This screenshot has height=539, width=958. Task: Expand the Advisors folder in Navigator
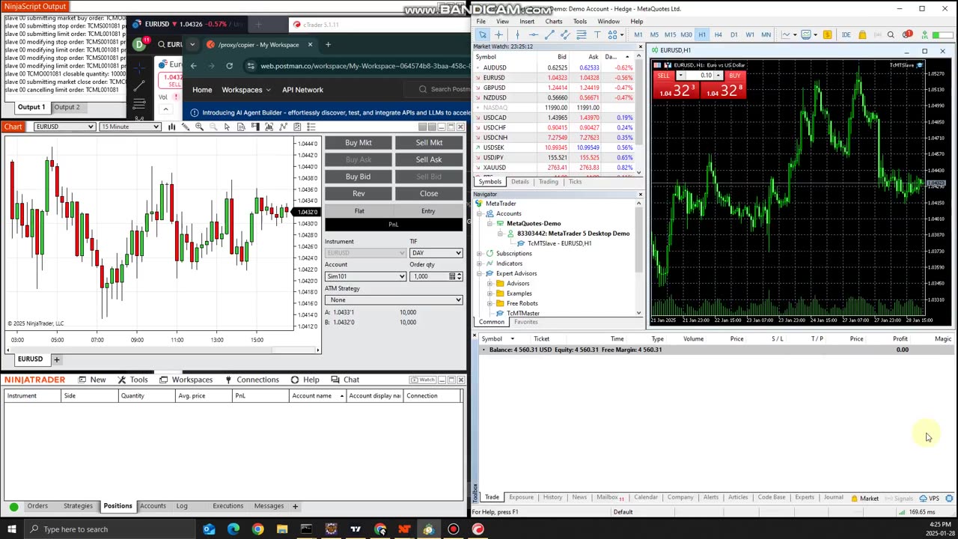pos(489,284)
